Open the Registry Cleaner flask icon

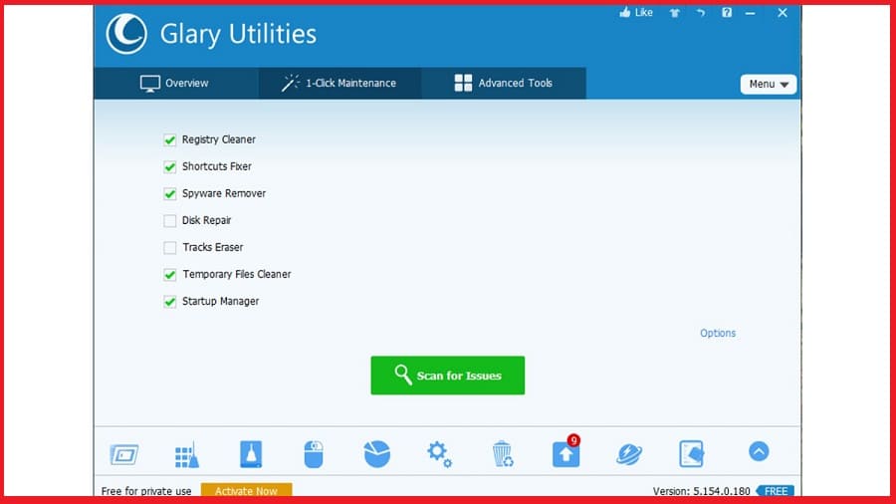click(251, 454)
